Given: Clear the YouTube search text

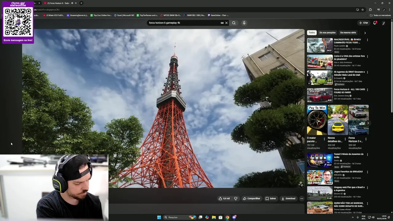Looking at the screenshot, I should [x=227, y=23].
